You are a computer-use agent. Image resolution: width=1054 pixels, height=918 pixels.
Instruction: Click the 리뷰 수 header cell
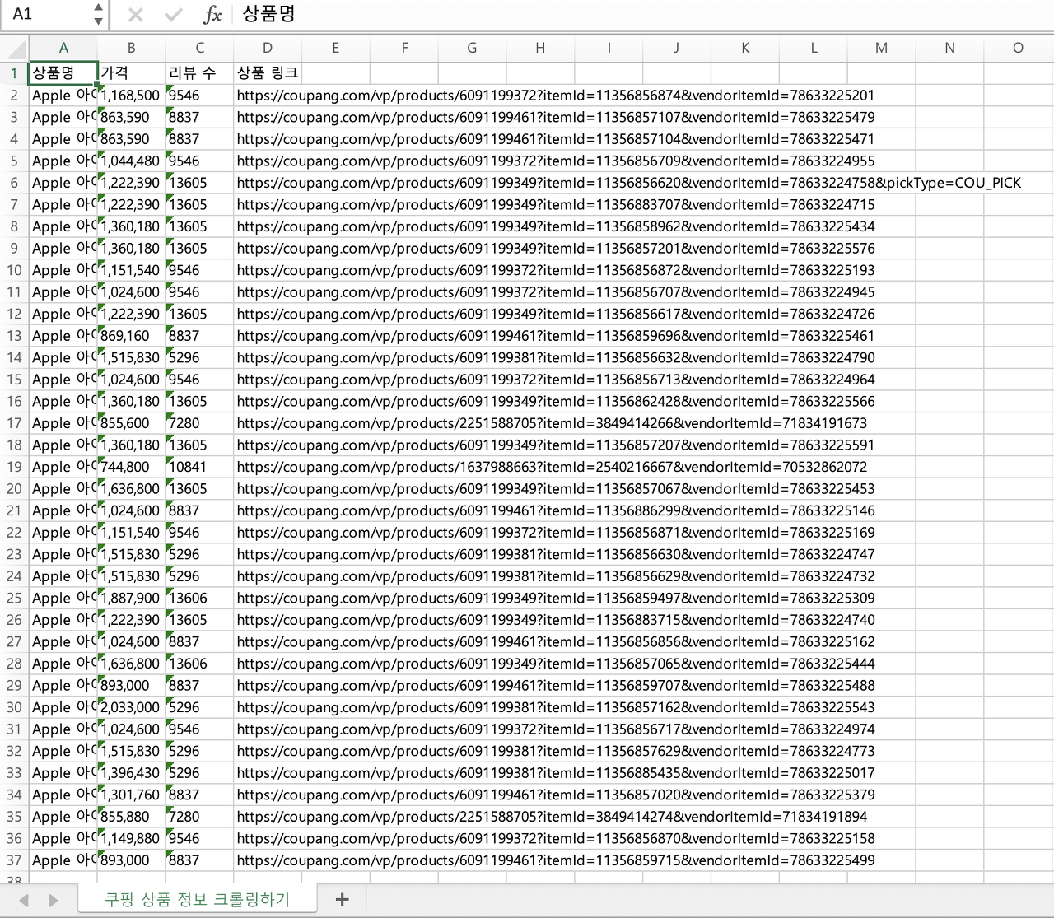click(x=199, y=72)
